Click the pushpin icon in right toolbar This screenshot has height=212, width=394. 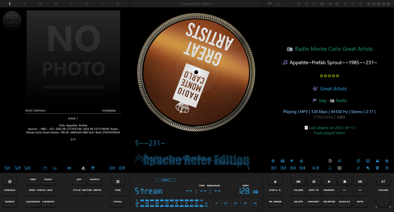358,168
